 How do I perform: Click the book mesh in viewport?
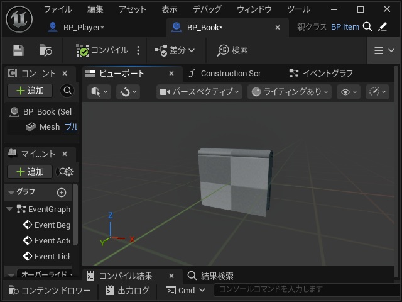point(234,182)
